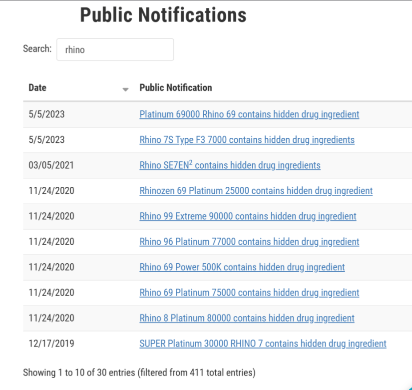Open Rhino 7S Type F3 7000 link
412x390 pixels.
tap(247, 140)
